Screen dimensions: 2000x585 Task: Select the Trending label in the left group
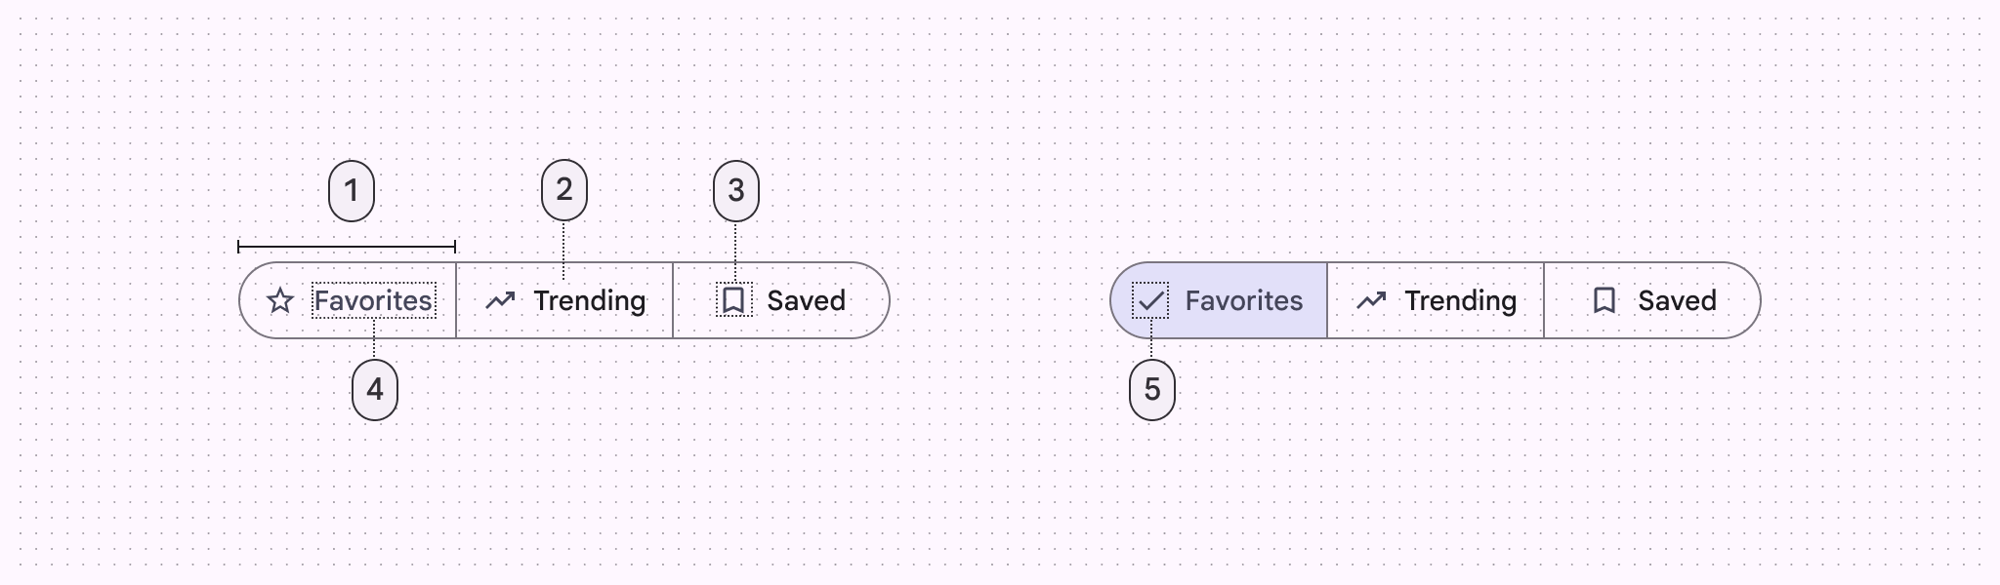(590, 300)
